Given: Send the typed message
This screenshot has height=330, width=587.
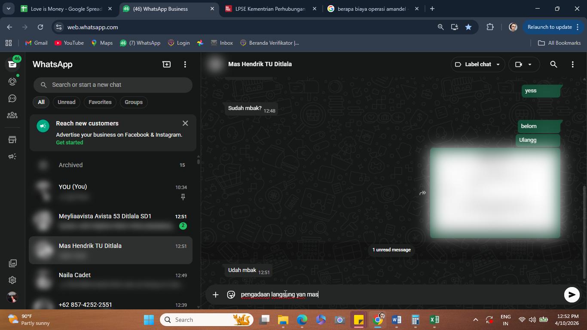Looking at the screenshot, I should click(572, 295).
